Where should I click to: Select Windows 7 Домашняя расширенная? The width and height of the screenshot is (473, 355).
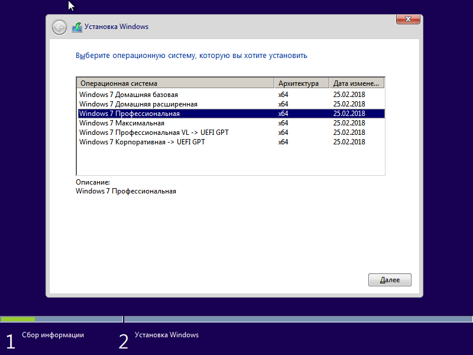tap(231, 104)
